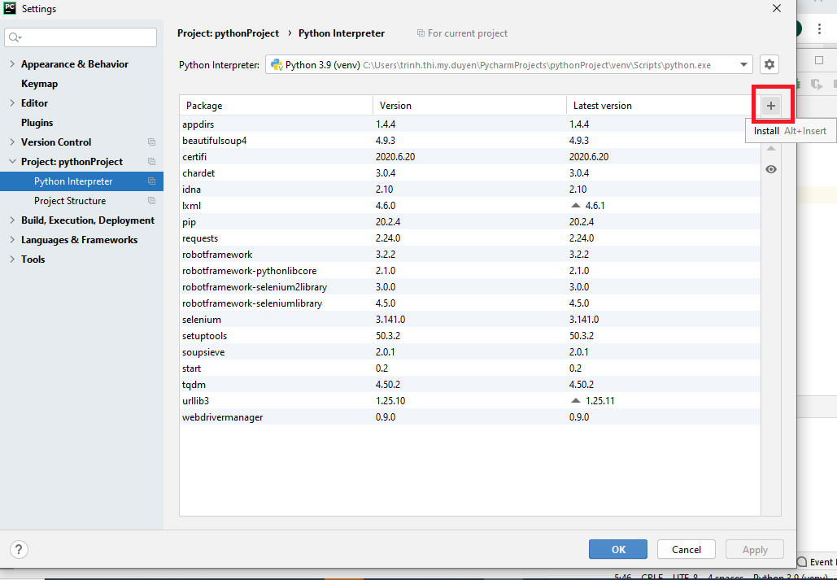Select the webdrivermanager package row
Image resolution: width=837 pixels, height=580 pixels.
tap(470, 417)
